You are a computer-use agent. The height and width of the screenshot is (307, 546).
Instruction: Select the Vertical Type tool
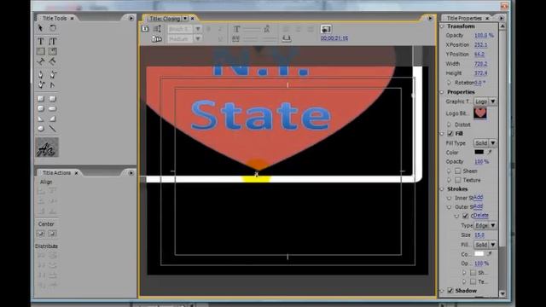pos(53,42)
